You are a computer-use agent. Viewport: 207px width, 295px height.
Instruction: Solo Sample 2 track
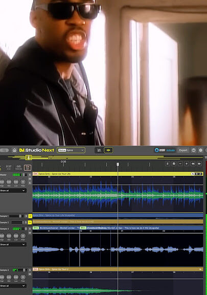26,222
